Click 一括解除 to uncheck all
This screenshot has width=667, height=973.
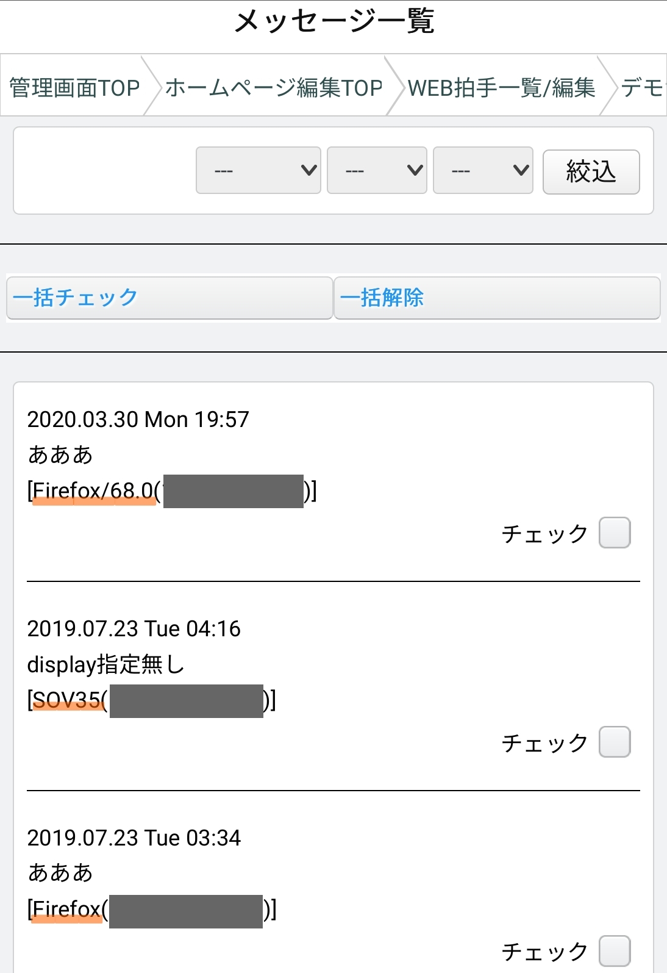coord(497,298)
